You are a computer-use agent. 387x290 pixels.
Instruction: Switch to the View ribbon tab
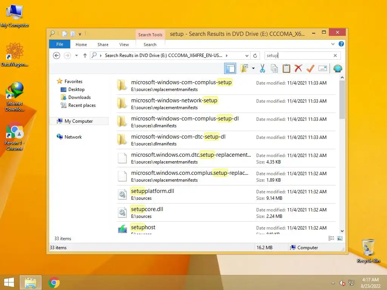coord(124,45)
